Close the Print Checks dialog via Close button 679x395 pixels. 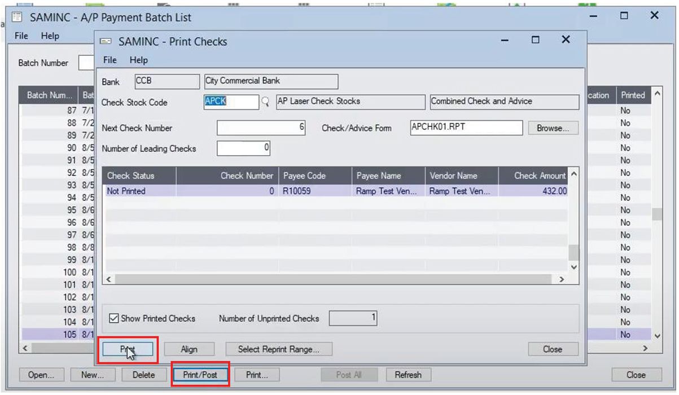pyautogui.click(x=553, y=349)
